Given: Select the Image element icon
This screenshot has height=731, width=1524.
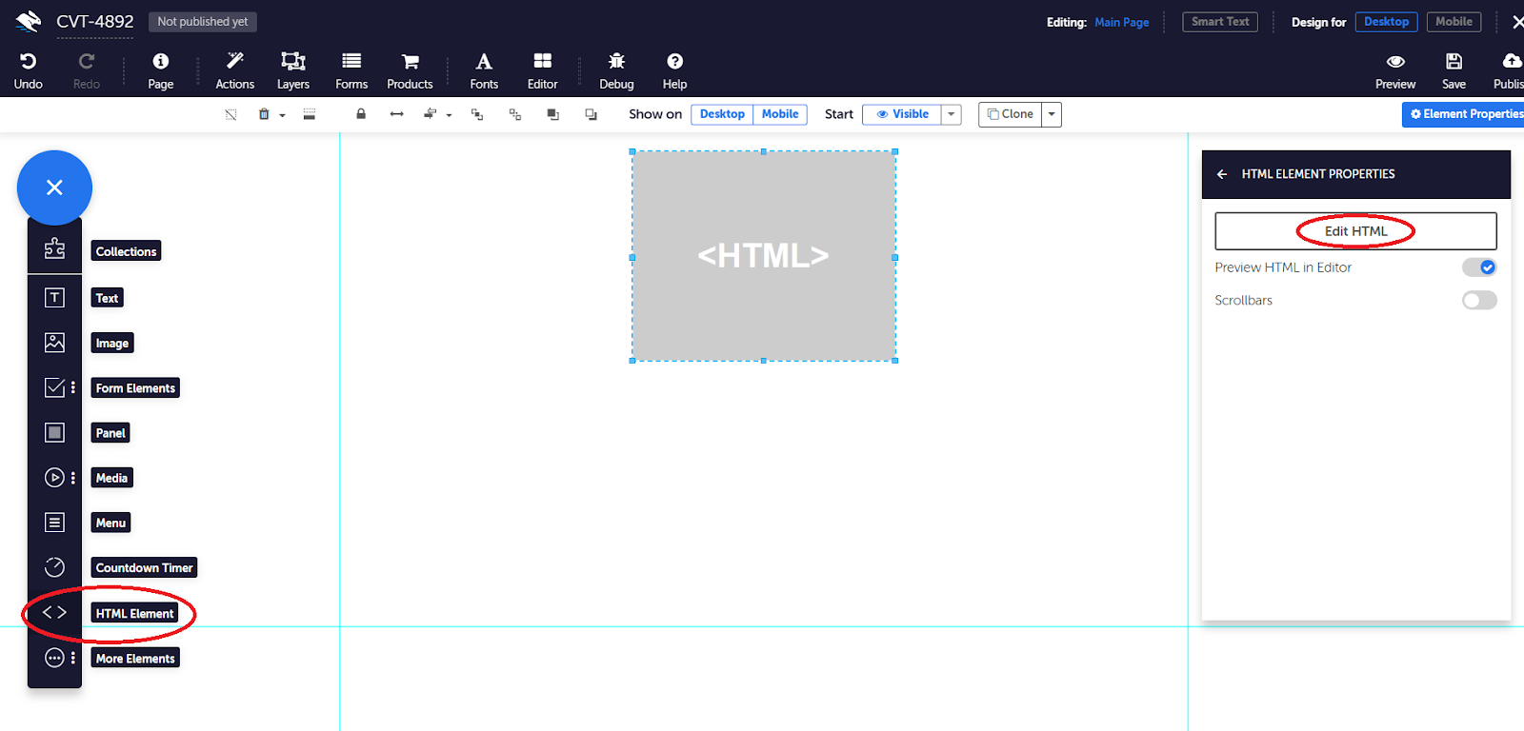Looking at the screenshot, I should click(54, 343).
